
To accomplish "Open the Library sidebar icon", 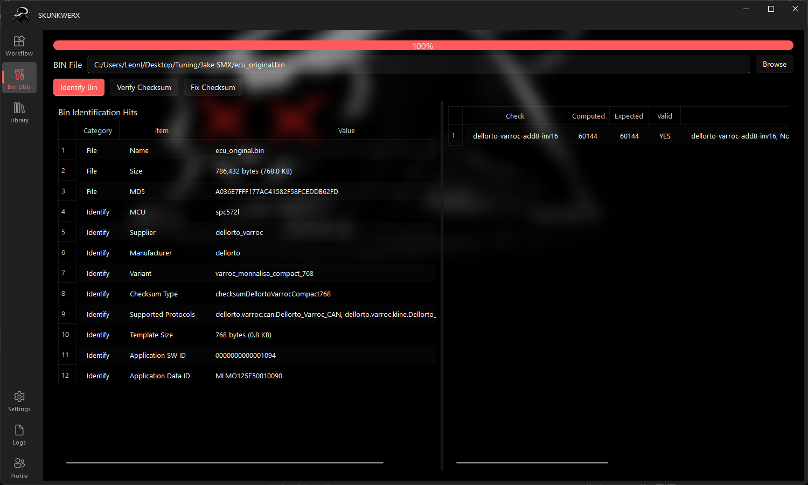I will (x=19, y=113).
